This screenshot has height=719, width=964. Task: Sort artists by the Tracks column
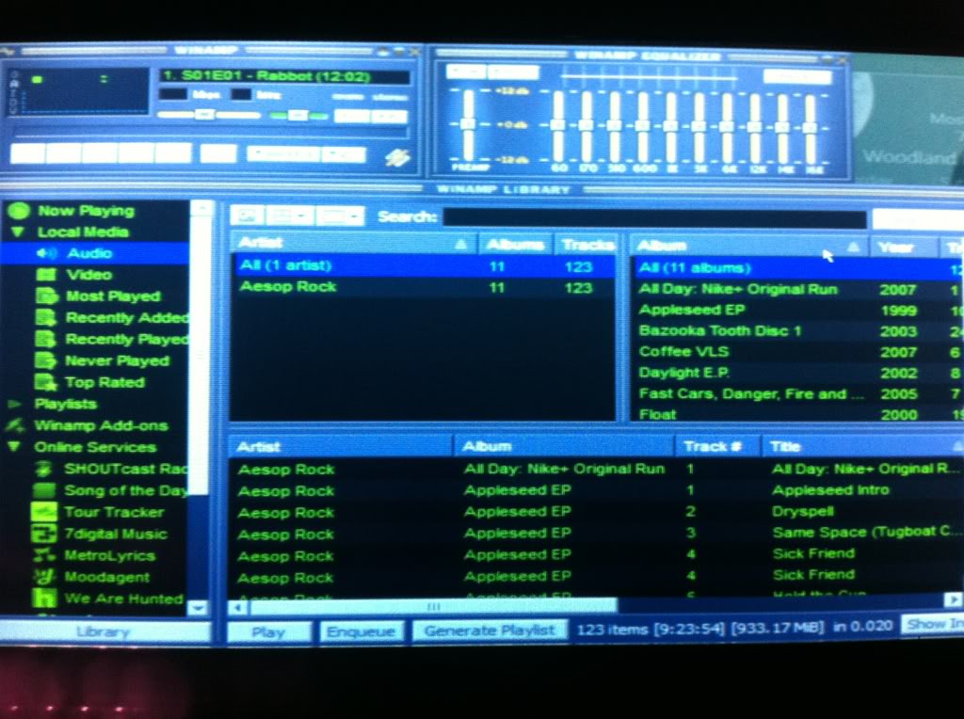(586, 245)
